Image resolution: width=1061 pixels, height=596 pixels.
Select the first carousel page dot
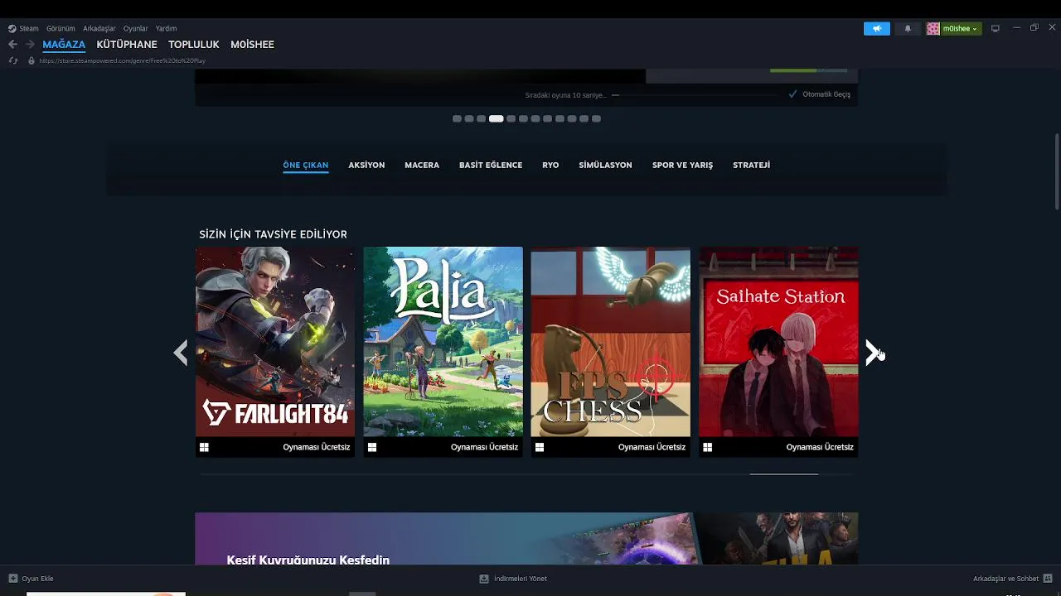tap(457, 118)
